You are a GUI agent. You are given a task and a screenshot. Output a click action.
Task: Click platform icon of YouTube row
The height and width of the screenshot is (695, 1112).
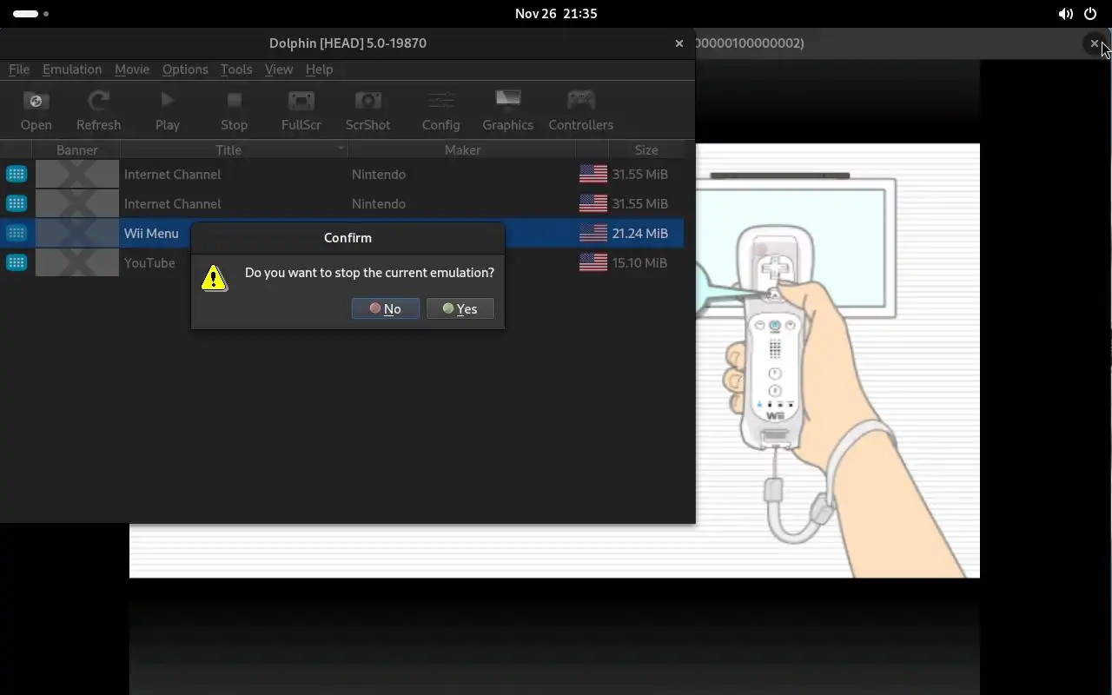[17, 262]
